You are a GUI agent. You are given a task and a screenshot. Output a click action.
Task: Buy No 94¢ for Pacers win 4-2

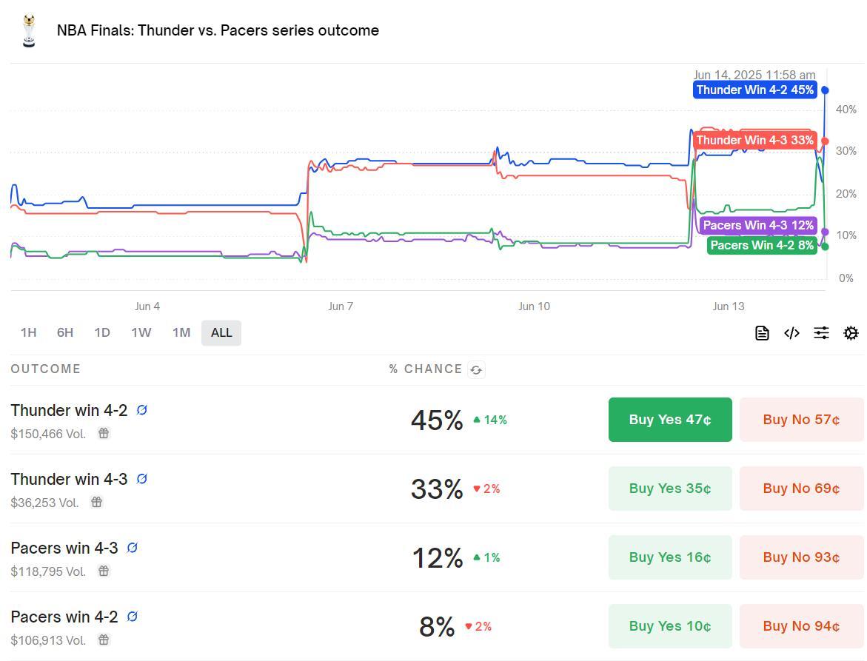[801, 626]
